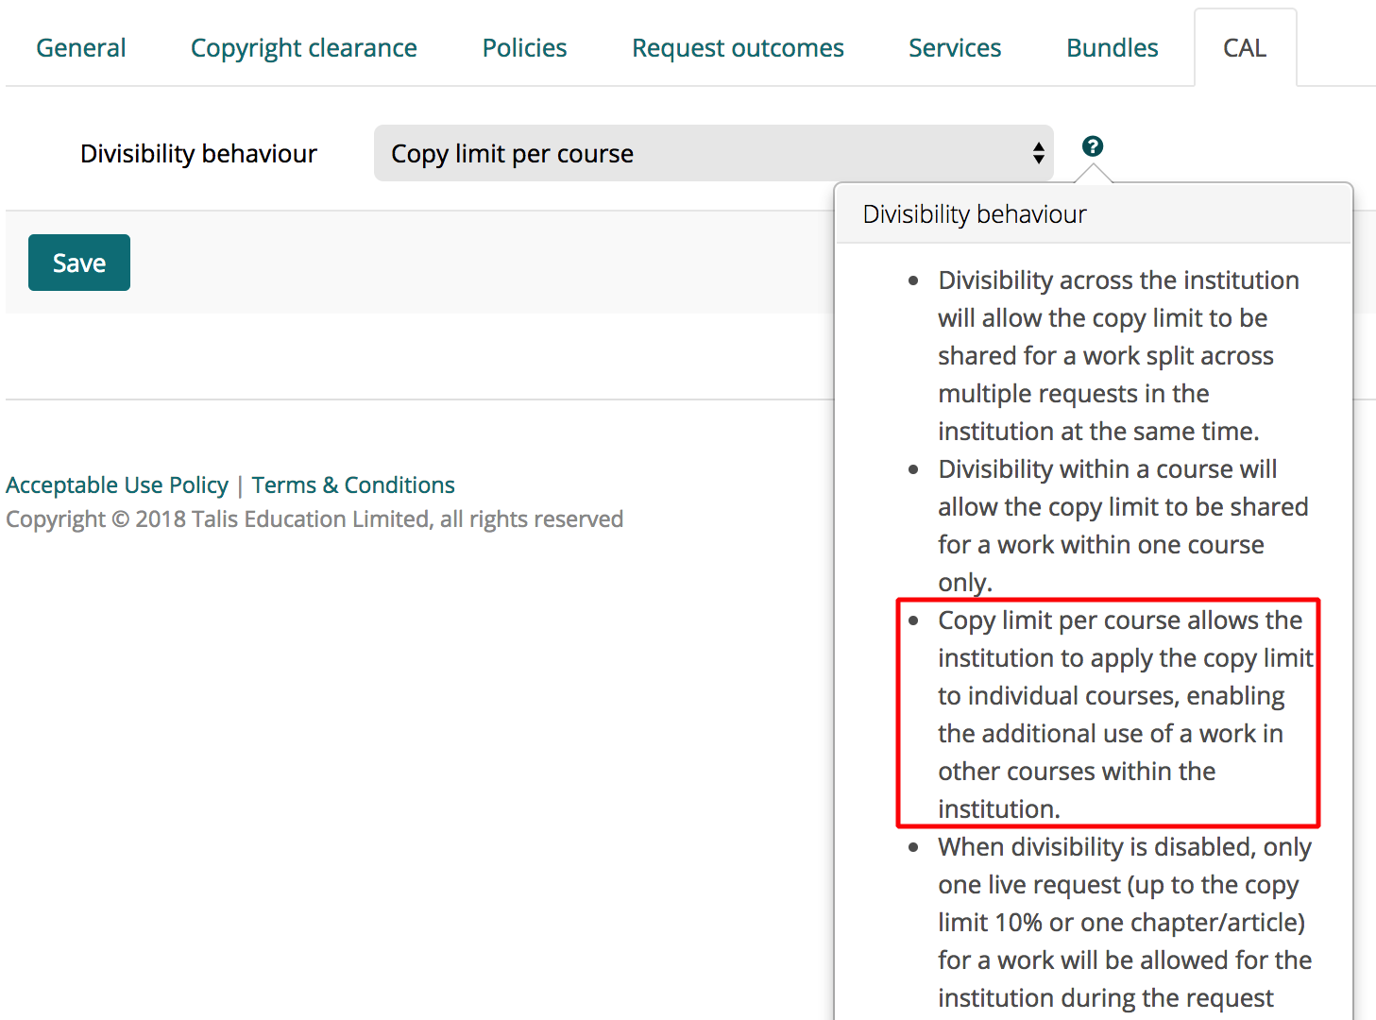Open the Acceptable Use Policy link
This screenshot has height=1020, width=1376.
tap(117, 485)
